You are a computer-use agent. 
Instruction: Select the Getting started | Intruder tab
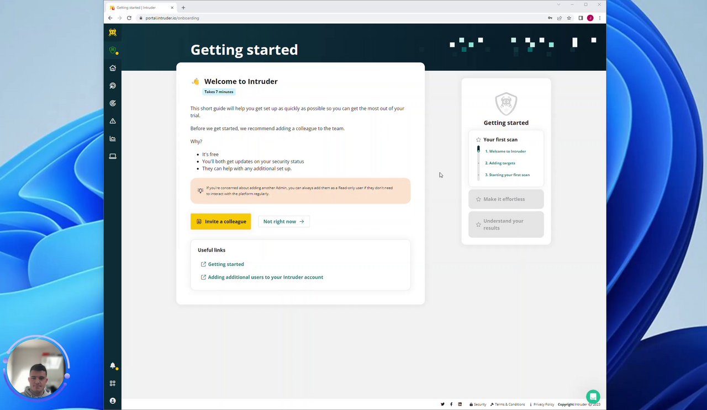click(x=141, y=8)
